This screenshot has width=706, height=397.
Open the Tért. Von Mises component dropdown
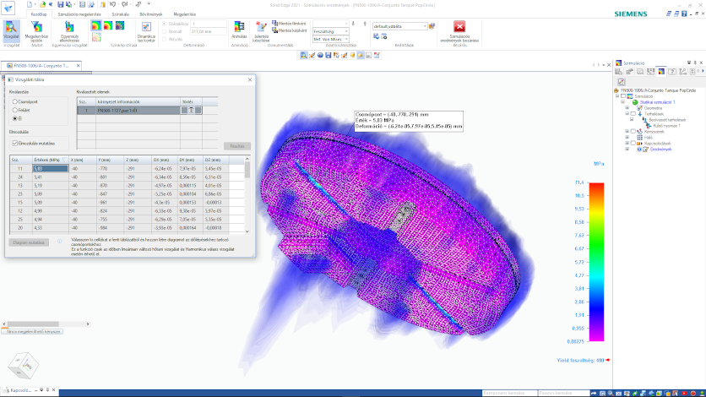coord(330,39)
